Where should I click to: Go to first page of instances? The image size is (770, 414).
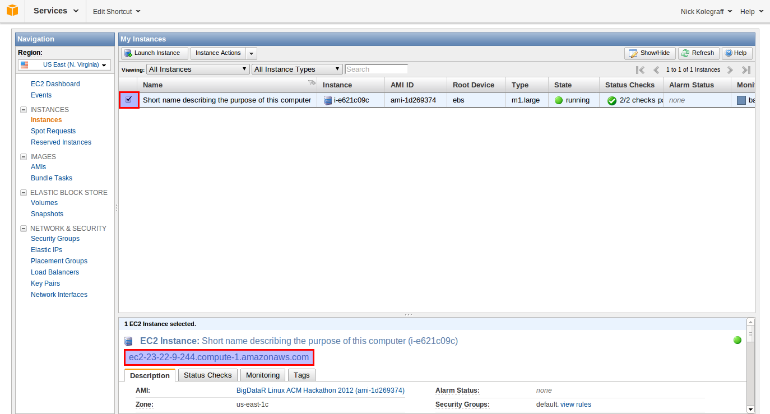[640, 70]
